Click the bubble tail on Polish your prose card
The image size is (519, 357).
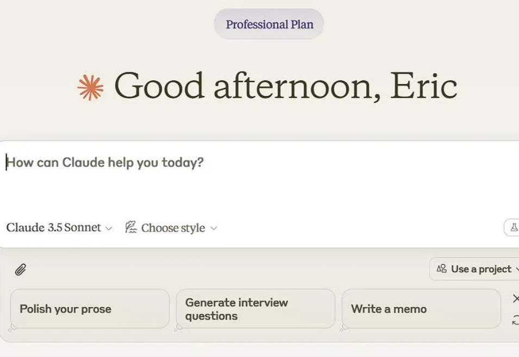pos(12,328)
